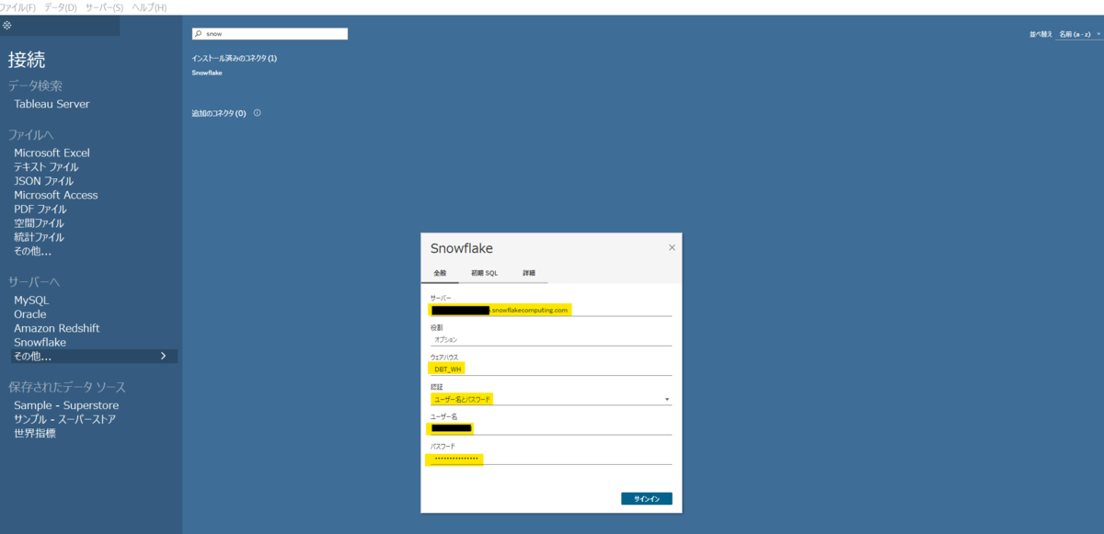Select Snowflake in the sidebar server list
Image resolution: width=1104 pixels, height=534 pixels.
point(40,342)
